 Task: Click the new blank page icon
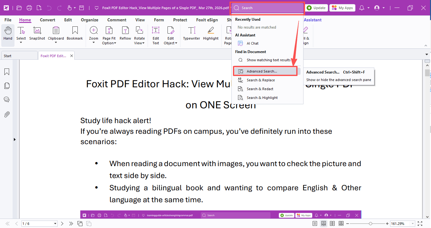click(39, 8)
